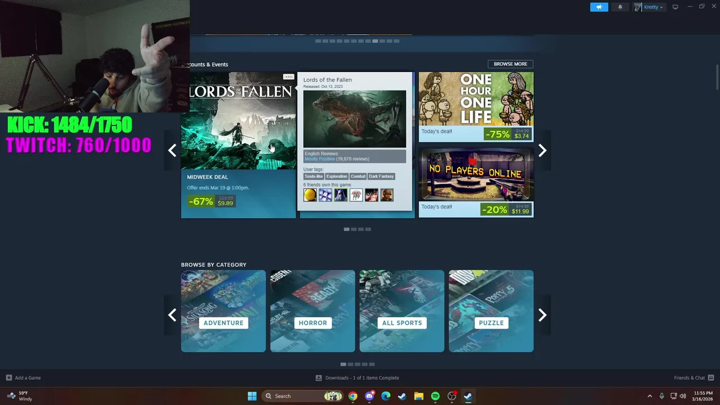The image size is (720, 405).
Task: Open Friends & Chat
Action: pyautogui.click(x=694, y=378)
